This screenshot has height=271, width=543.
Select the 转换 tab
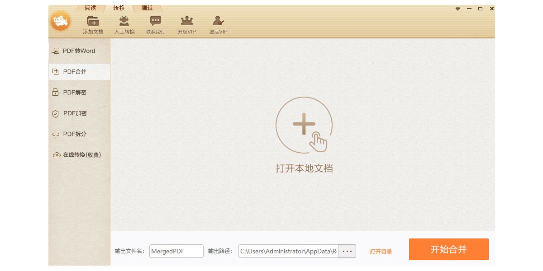tap(119, 8)
